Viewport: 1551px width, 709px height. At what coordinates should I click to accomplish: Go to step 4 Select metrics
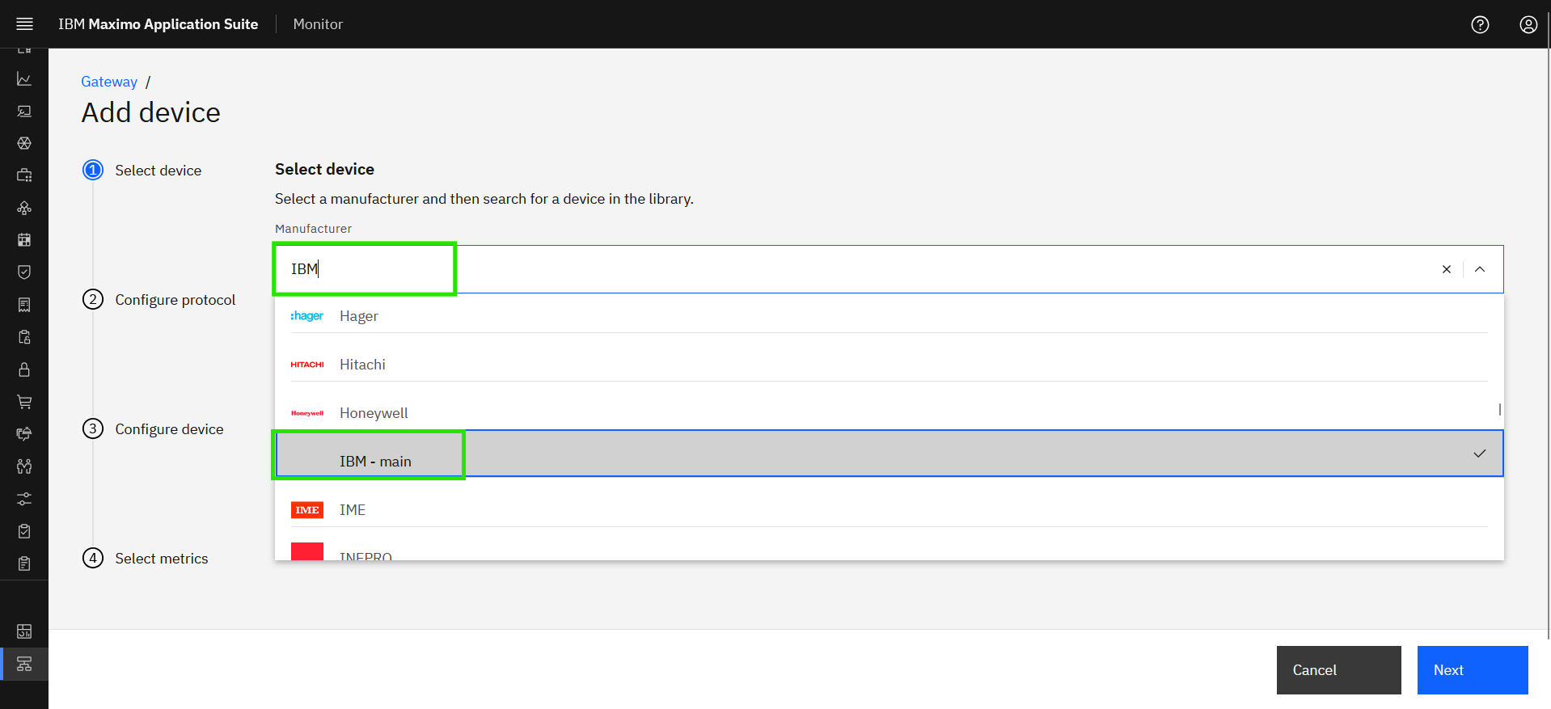pos(146,559)
